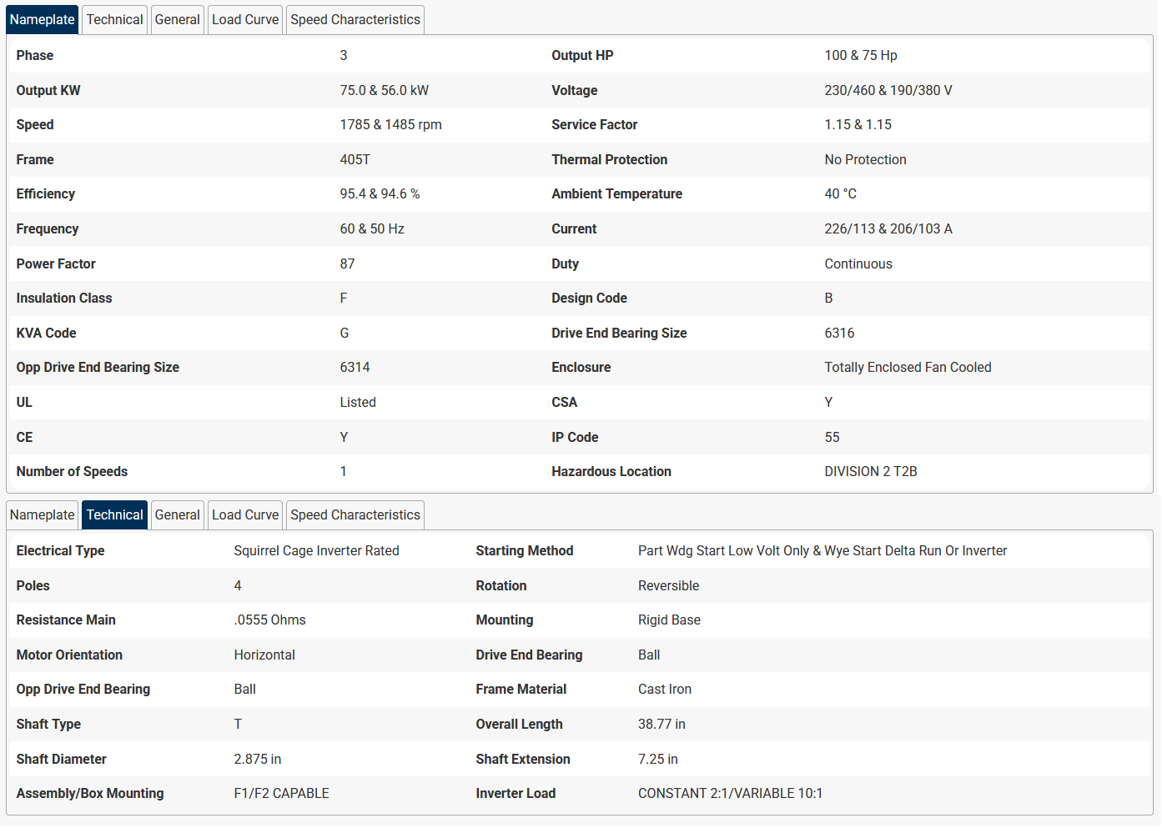
Task: Open Load Curve tab above the Output KW row
Action: 245,19
